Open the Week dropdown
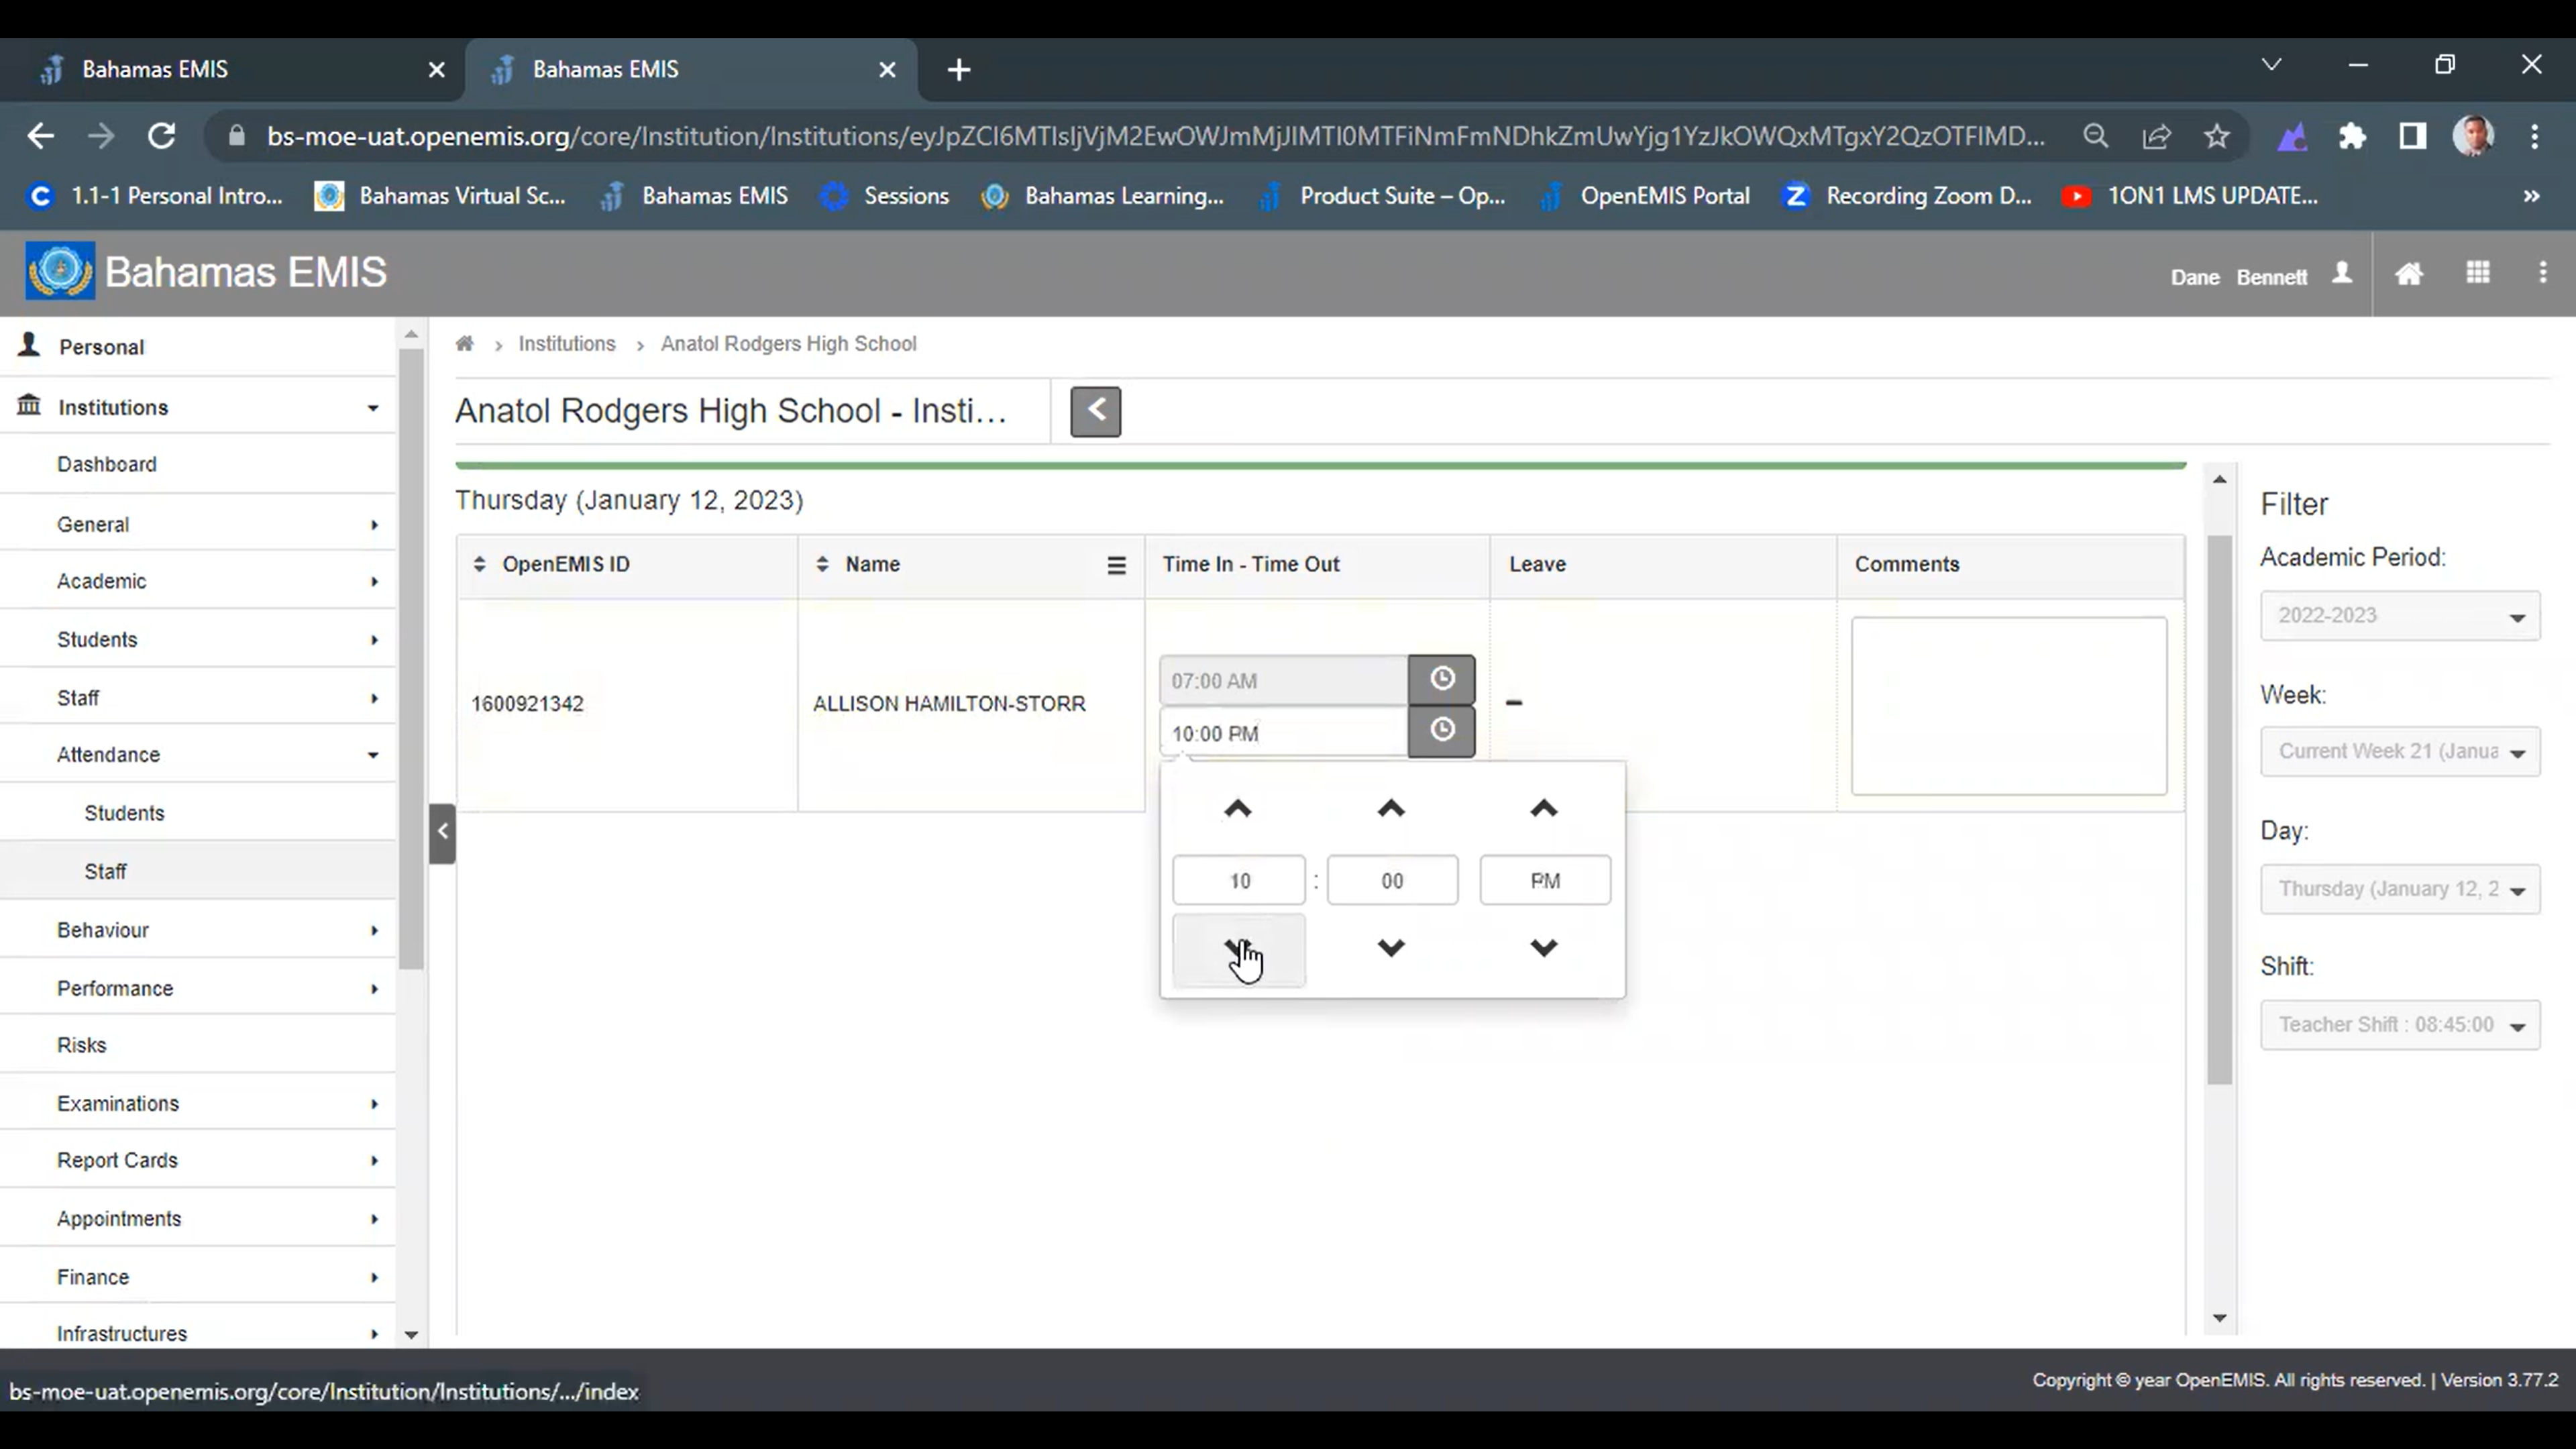2576x1449 pixels. [2400, 752]
